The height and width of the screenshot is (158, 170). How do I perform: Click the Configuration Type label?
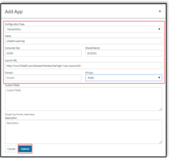click(x=15, y=24)
